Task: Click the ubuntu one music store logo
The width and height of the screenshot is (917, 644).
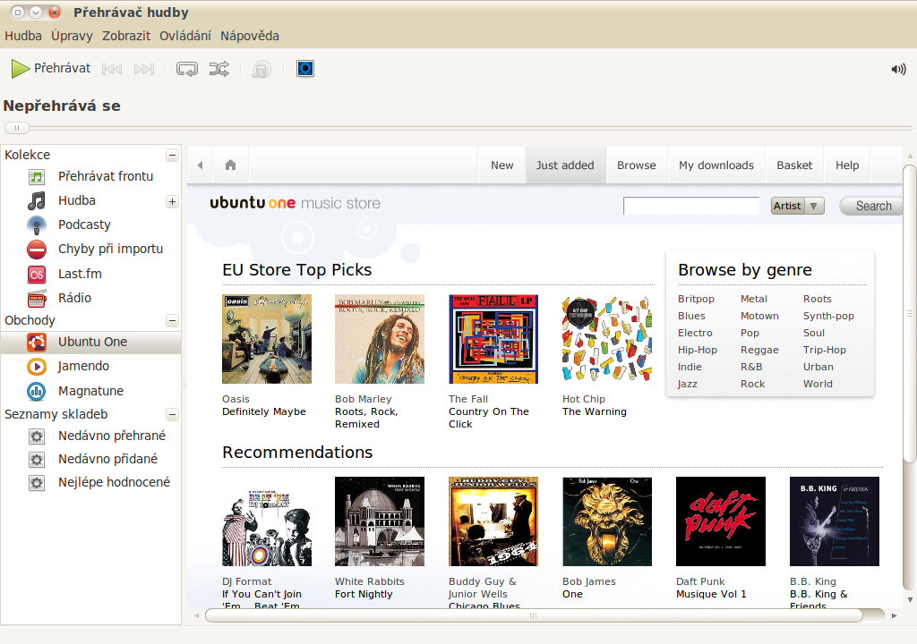Action: [x=295, y=203]
